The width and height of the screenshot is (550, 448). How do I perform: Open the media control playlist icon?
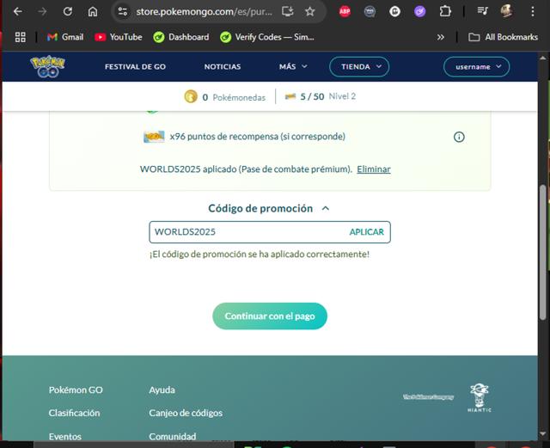click(482, 11)
